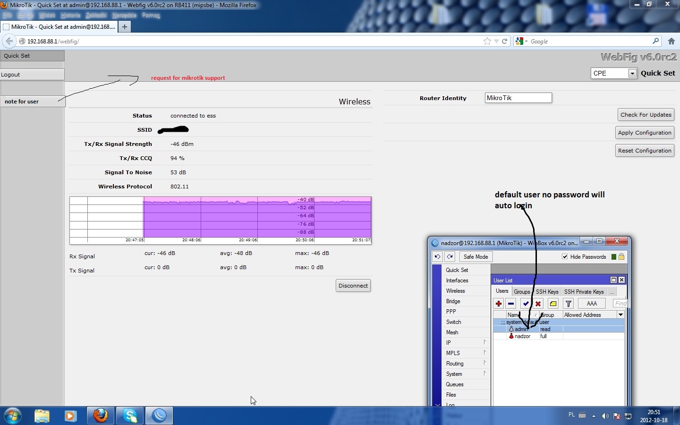Click the padlock icon in WinBox toolbar
This screenshot has width=680, height=425.
(621, 257)
